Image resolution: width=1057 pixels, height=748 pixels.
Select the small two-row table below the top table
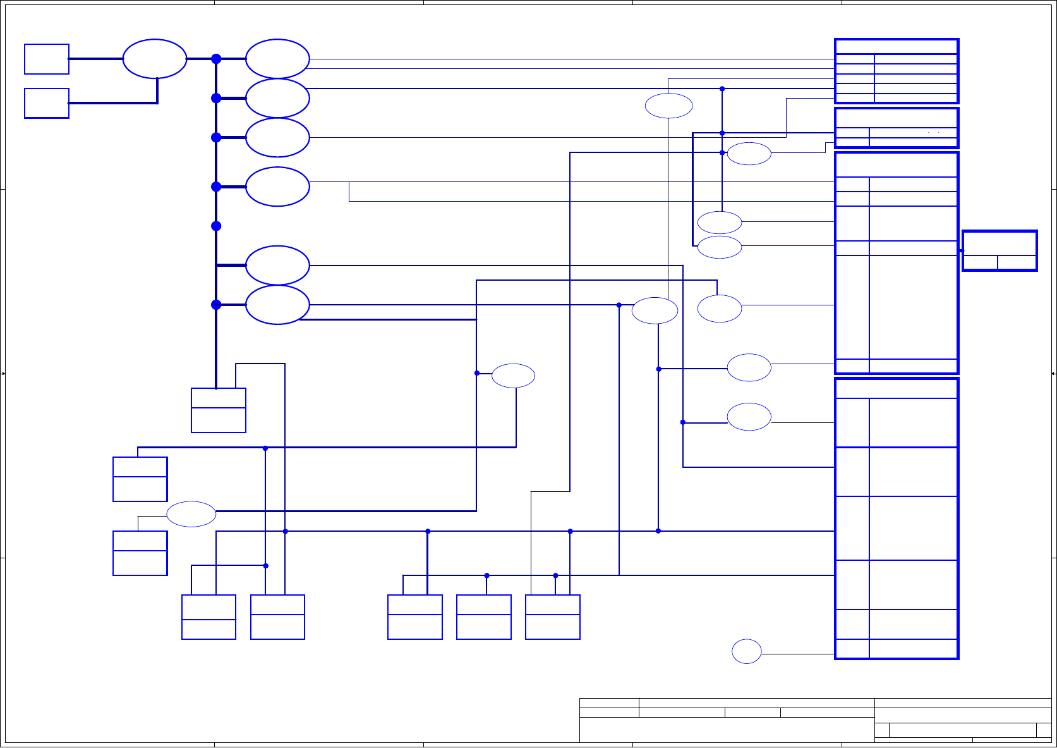tap(897, 128)
